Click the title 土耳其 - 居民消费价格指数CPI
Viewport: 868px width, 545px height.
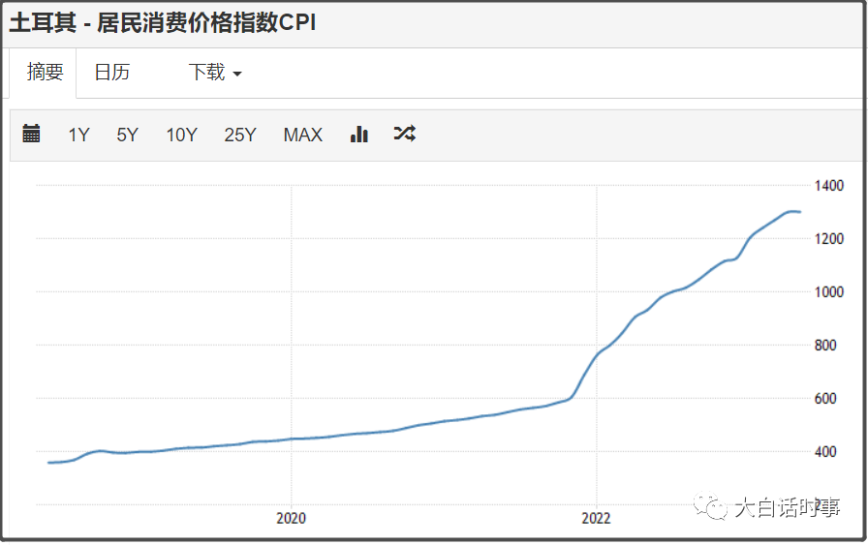(x=162, y=23)
